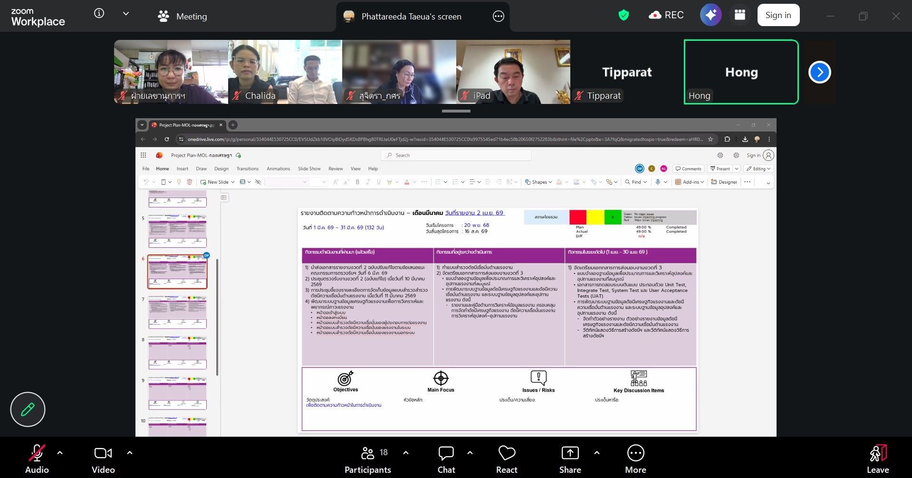912x478 pixels.
Task: Click the meeting information icon
Action: coord(99,13)
